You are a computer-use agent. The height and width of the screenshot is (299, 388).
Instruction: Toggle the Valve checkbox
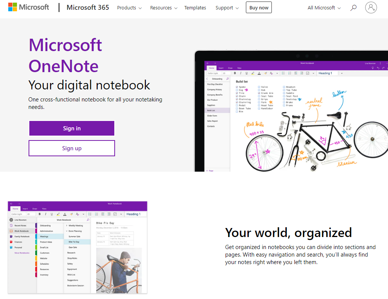pyautogui.click(x=259, y=87)
